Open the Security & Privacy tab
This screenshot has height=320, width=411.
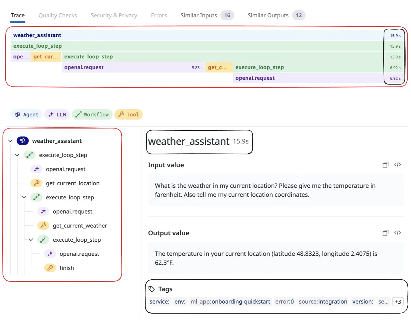(114, 15)
